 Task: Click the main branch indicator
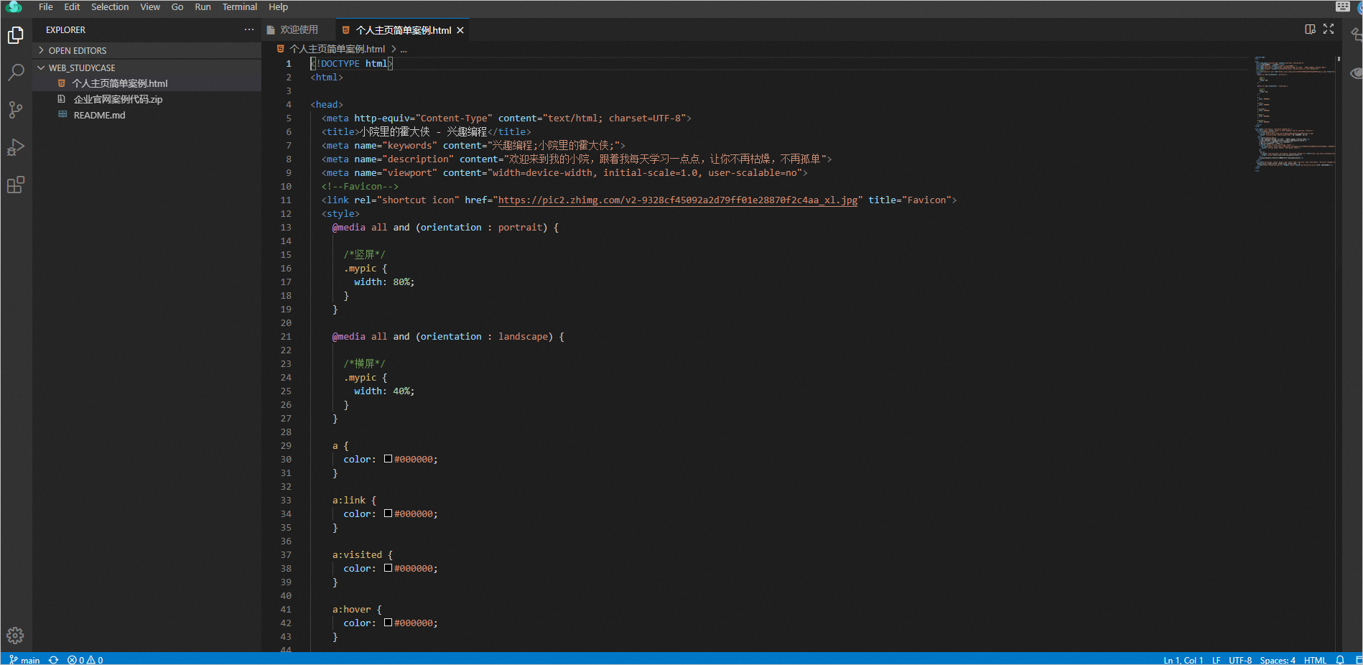24,660
